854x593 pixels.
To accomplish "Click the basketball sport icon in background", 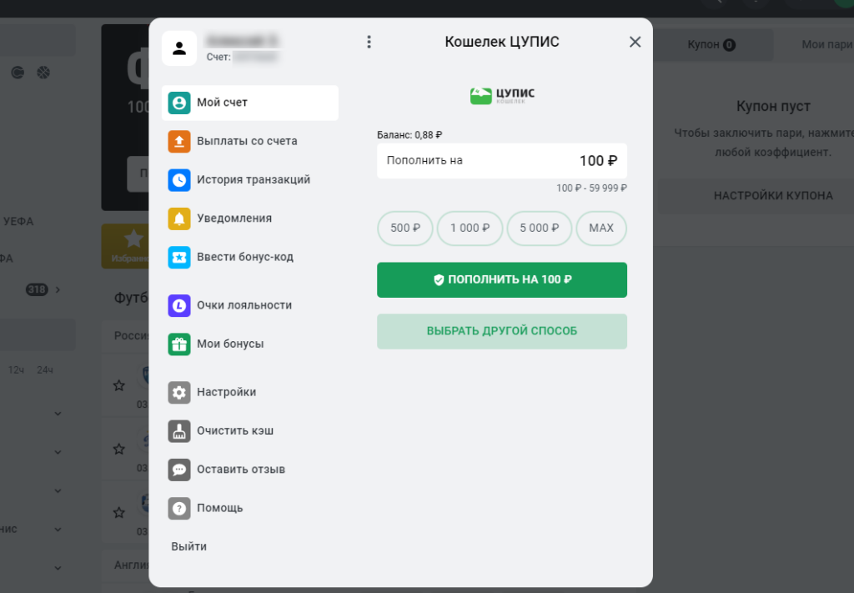I will (x=43, y=73).
